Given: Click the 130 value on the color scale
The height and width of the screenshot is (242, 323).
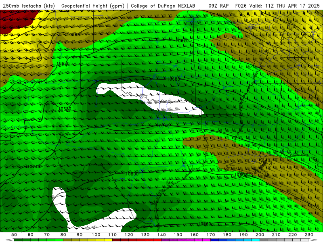Looking at the screenshot, I should tap(145, 235).
